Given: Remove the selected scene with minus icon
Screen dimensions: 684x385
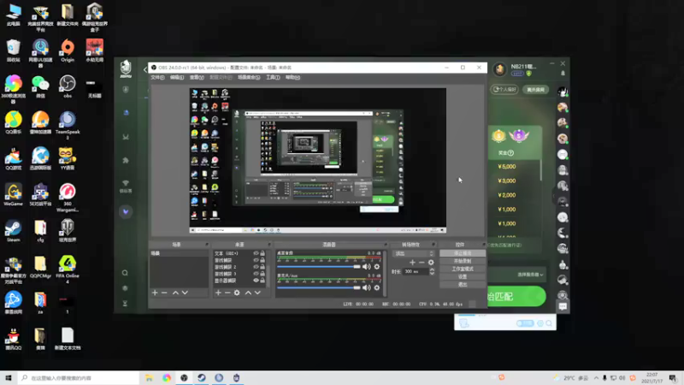Looking at the screenshot, I should point(164,293).
